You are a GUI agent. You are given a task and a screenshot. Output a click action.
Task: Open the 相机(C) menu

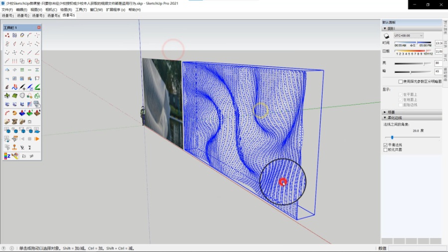(51, 10)
